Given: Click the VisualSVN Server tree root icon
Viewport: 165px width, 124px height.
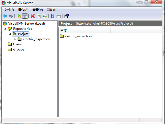Looking at the screenshot, I should pos(5,24).
